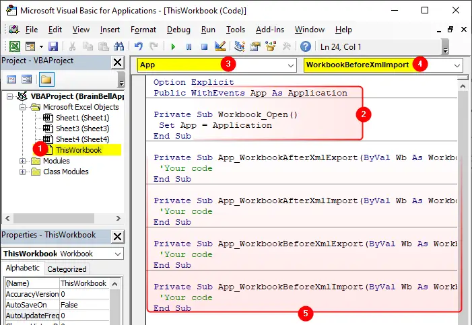Run the macro with the green play icon
Viewport: 472px width, 325px height.
(x=173, y=46)
